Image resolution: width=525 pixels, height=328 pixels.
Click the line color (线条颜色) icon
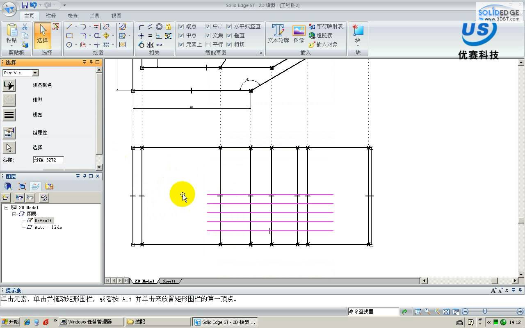pos(9,85)
